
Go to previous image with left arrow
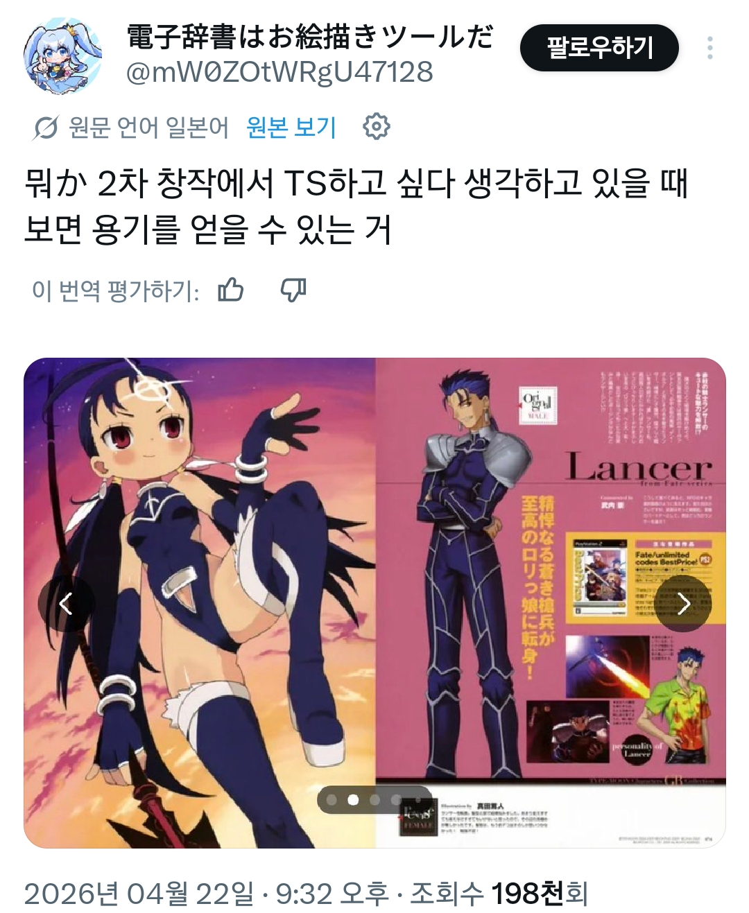tap(66, 604)
